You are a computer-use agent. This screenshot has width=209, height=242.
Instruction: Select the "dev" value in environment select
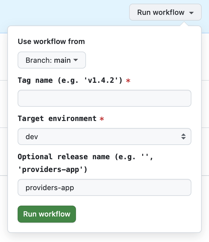click(32, 136)
